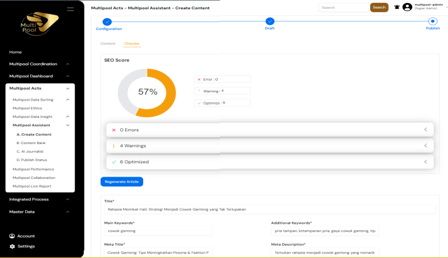This screenshot has width=448, height=258.
Task: Switch to the Content tab
Action: pyautogui.click(x=108, y=44)
